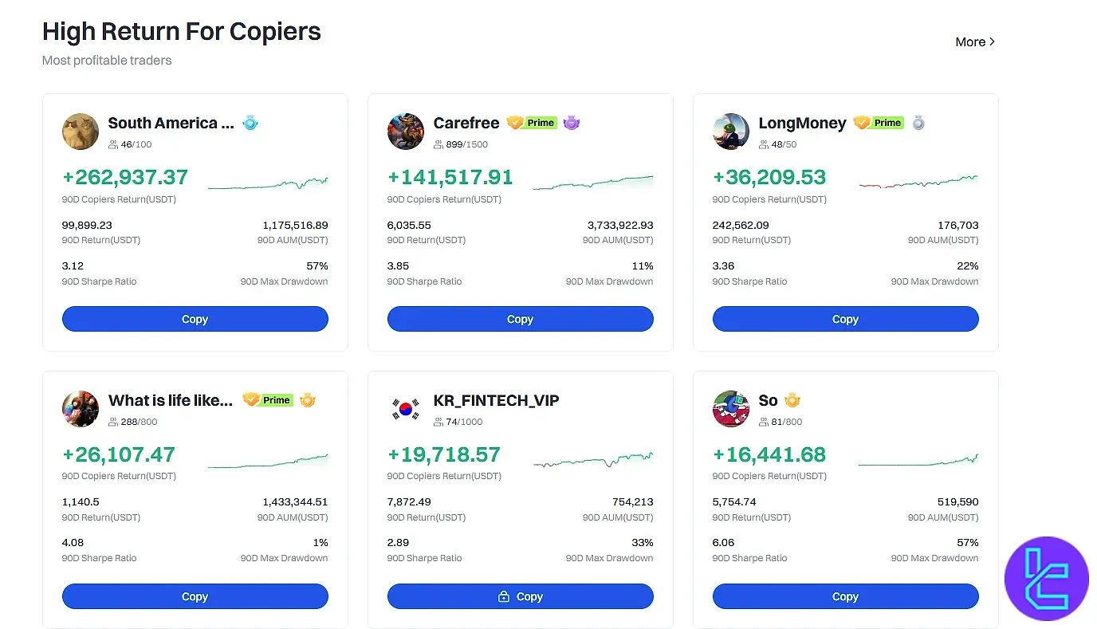Screen dimensions: 1097x629
Task: Click the locked Copy button for KR_FINTECH_VIP
Action: [x=520, y=596]
